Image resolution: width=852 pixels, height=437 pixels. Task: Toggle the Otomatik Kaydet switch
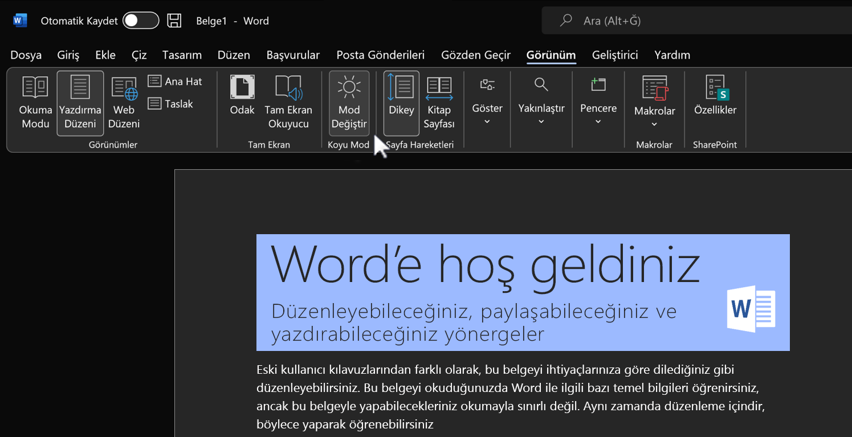(140, 21)
